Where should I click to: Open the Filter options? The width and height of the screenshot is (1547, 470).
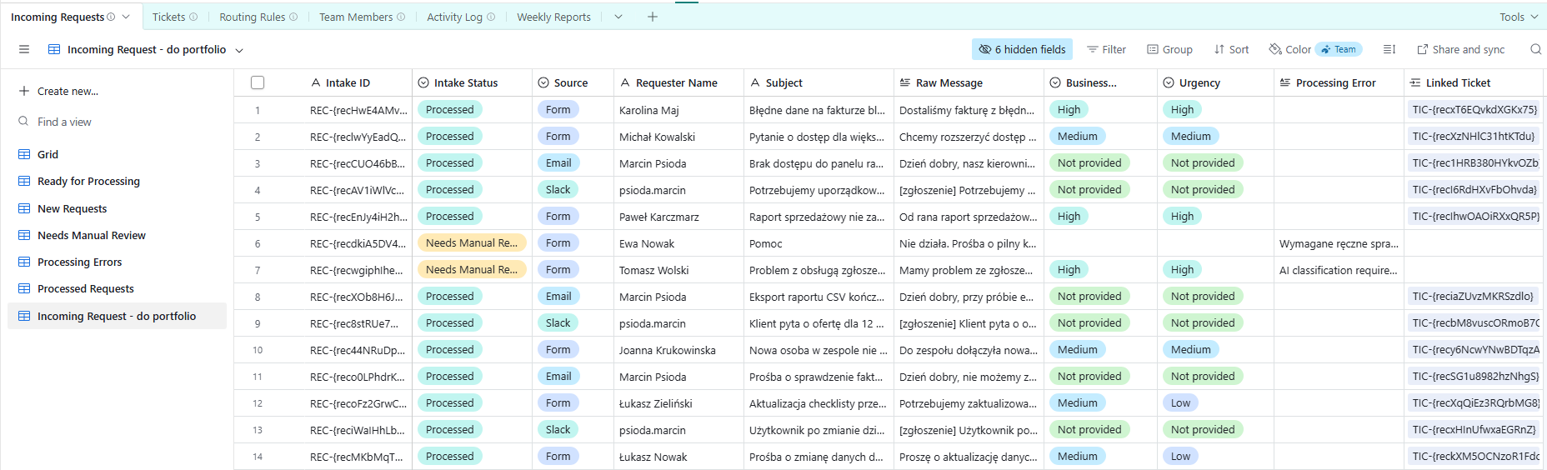[1106, 49]
